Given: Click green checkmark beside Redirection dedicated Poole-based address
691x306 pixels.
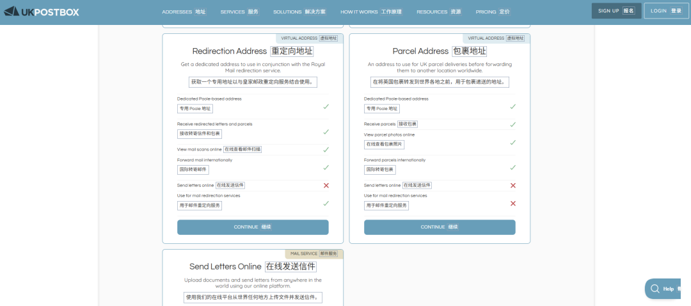Looking at the screenshot, I should (326, 106).
